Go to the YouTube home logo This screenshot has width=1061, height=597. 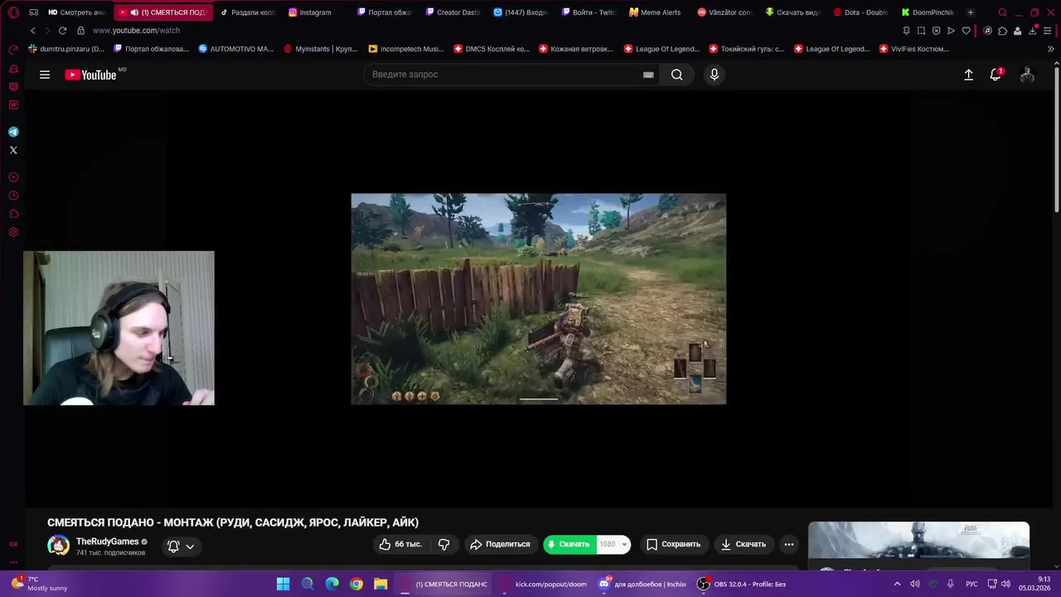[x=91, y=75]
